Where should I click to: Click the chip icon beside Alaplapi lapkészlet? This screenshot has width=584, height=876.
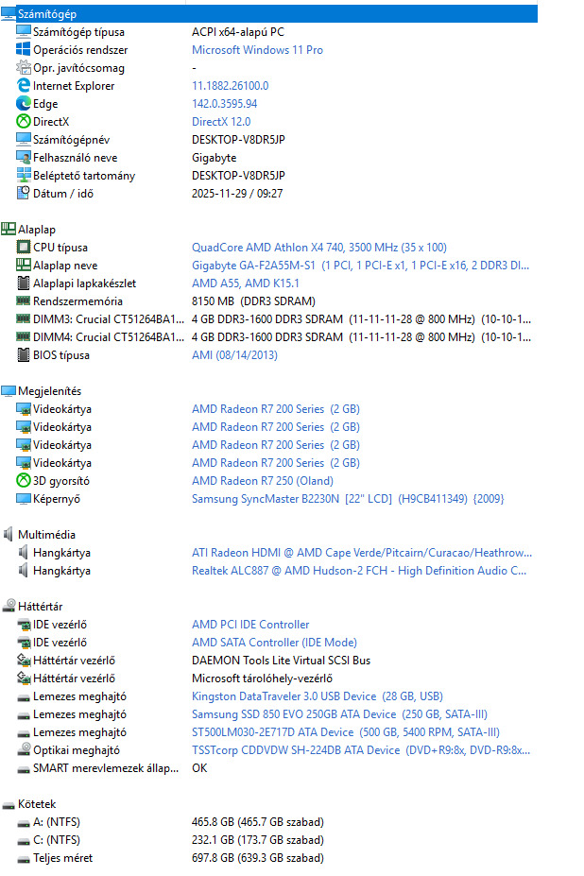coord(24,283)
